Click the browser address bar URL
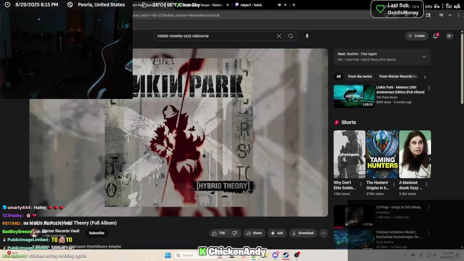 176,15
